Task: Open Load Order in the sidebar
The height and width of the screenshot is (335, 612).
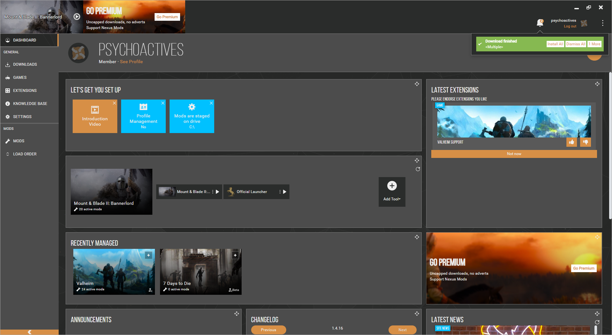Action: (29, 154)
